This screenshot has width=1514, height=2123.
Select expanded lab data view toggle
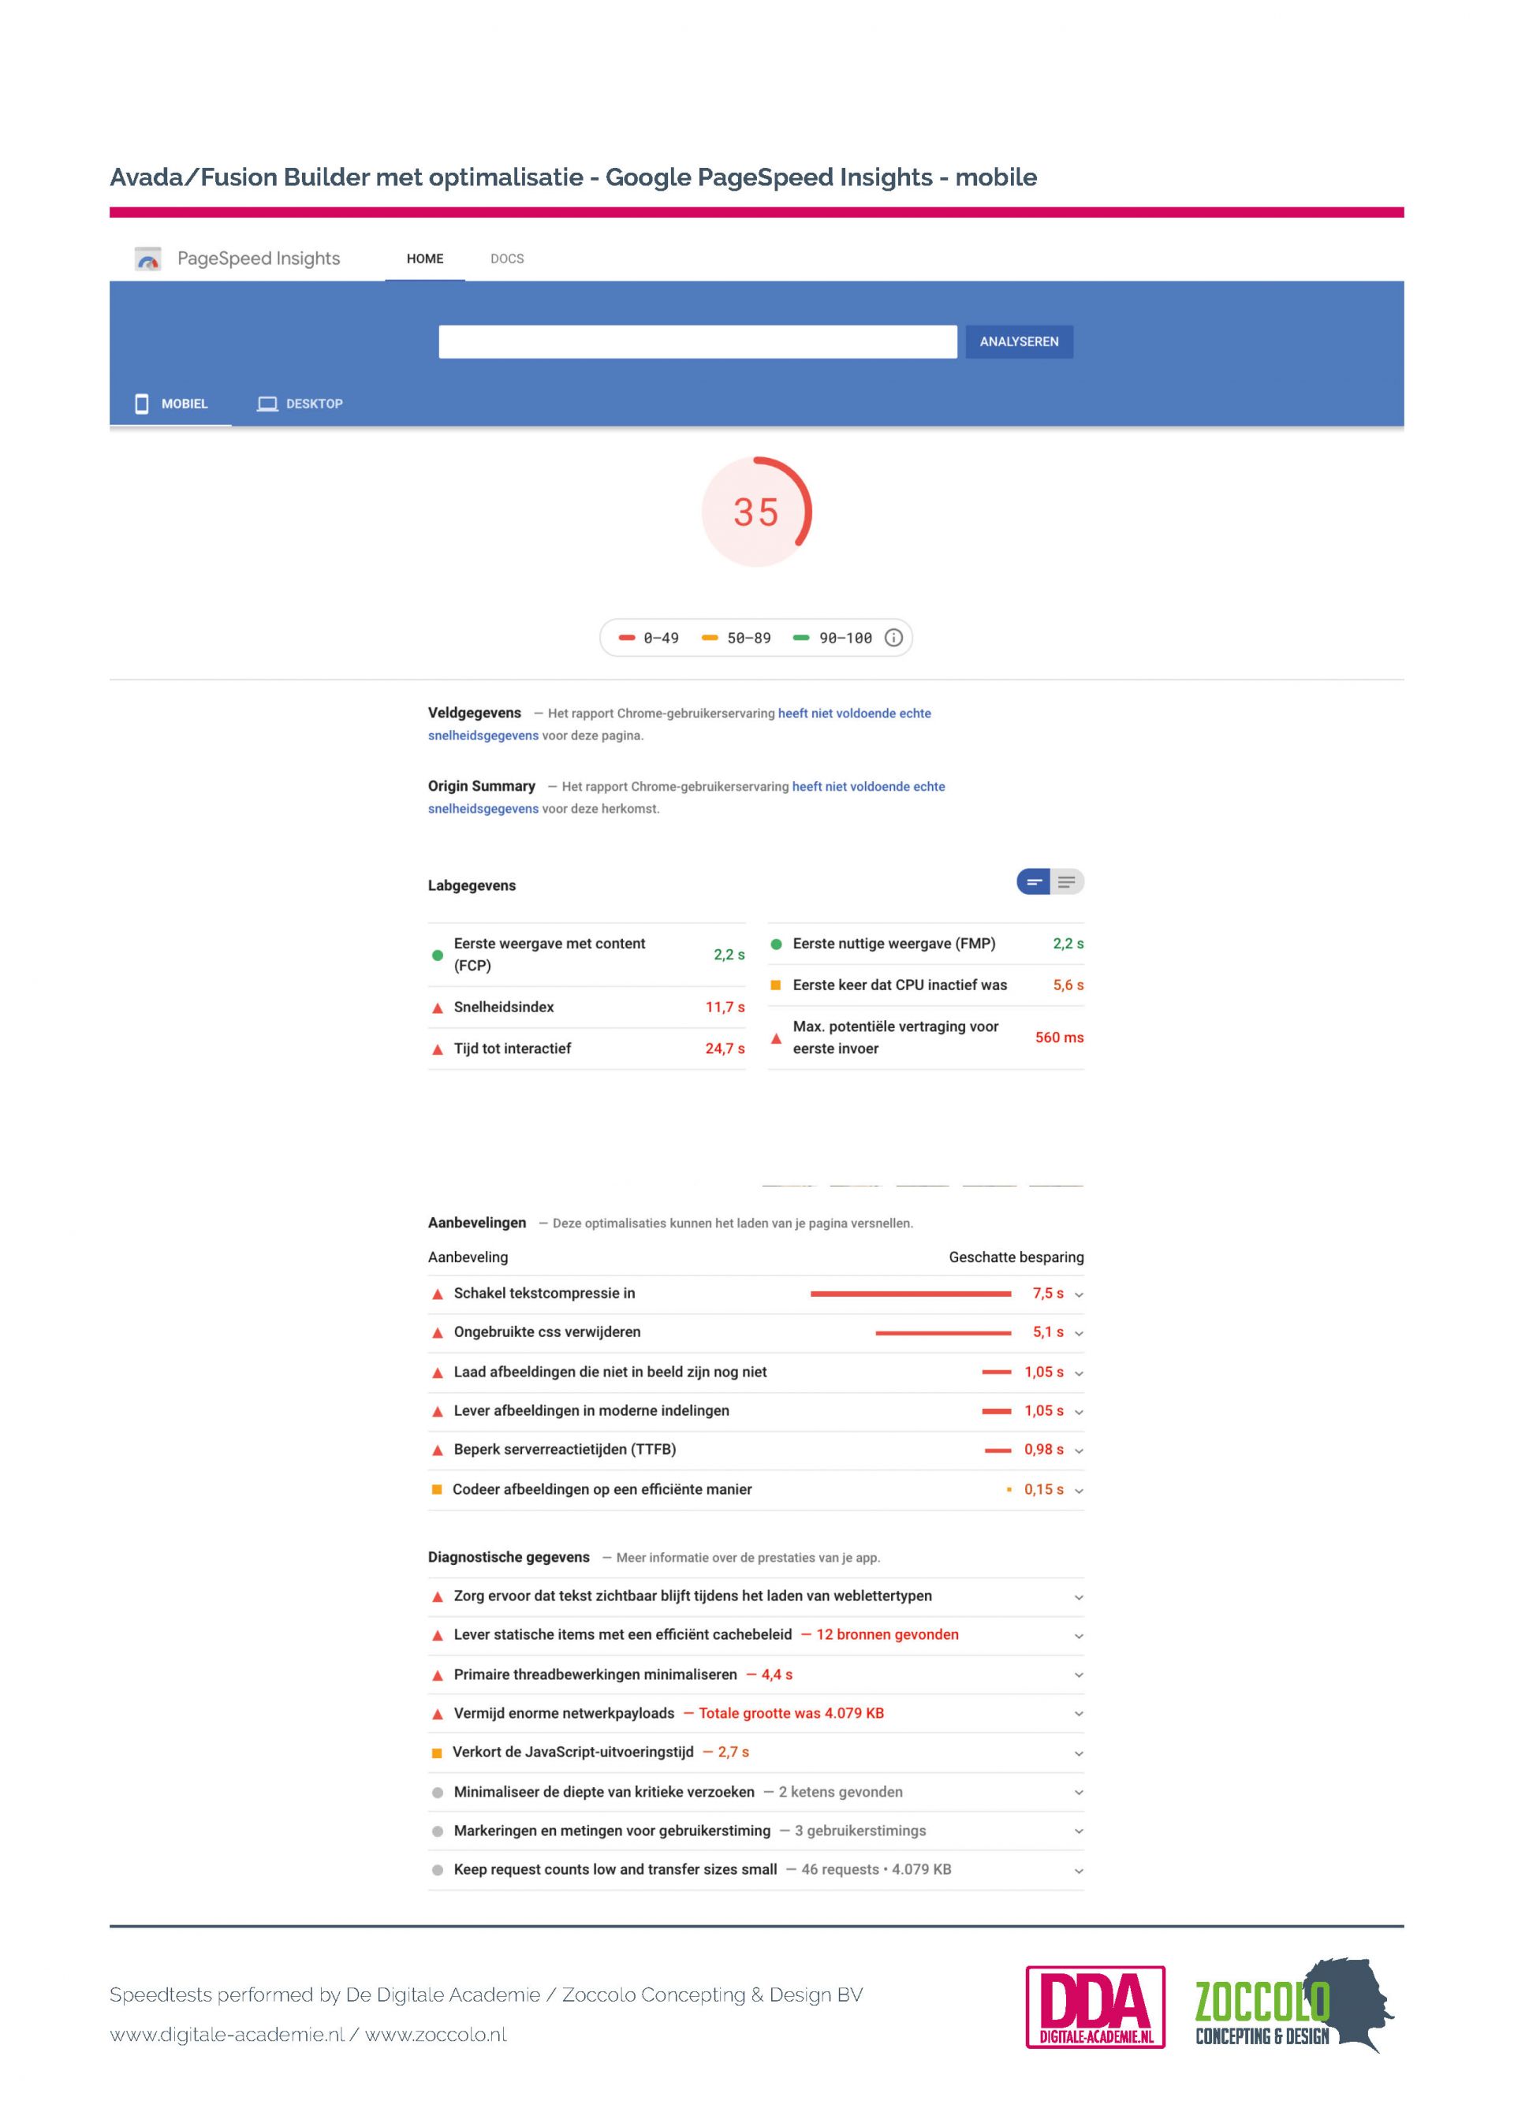pyautogui.click(x=1068, y=881)
